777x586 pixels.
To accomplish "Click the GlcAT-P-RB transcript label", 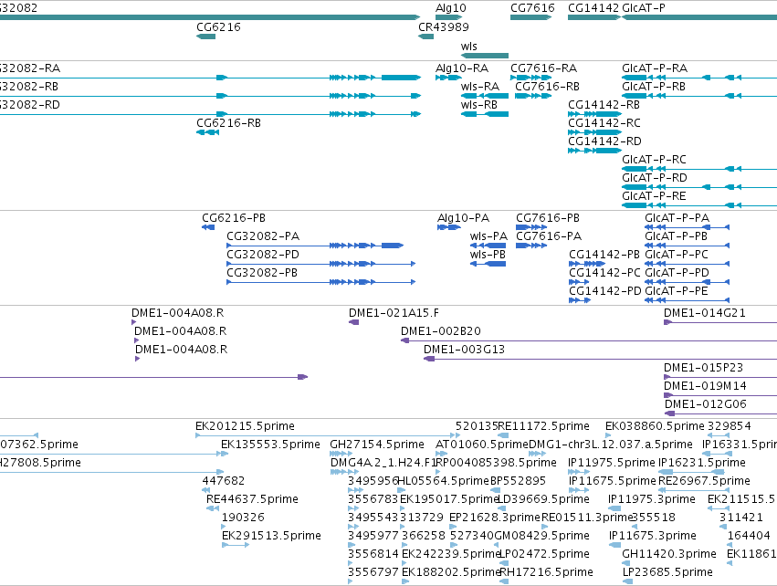I will [x=654, y=86].
